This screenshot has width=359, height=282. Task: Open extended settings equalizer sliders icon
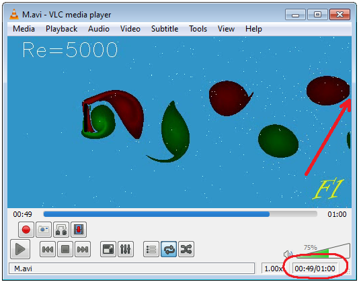[126, 249]
